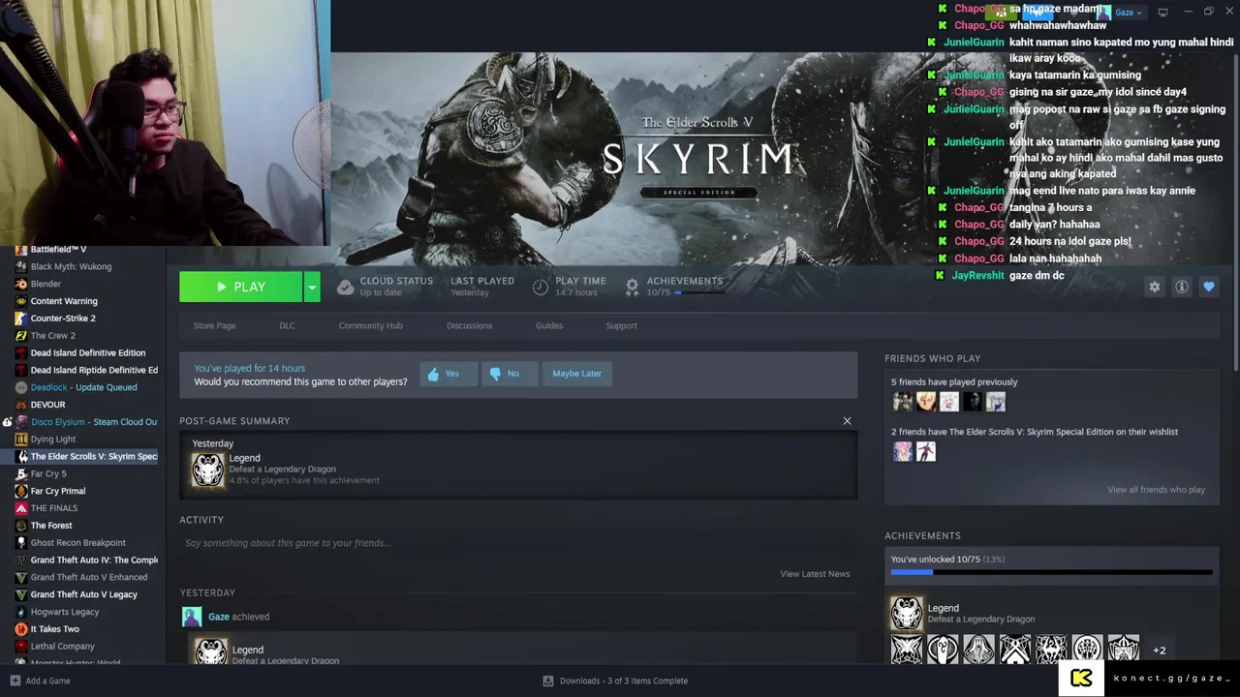Click the DEVOUR game icon in the library
The image size is (1240, 697).
[20, 405]
